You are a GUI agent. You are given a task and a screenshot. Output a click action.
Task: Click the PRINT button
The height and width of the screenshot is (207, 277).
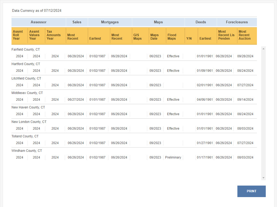point(251,191)
